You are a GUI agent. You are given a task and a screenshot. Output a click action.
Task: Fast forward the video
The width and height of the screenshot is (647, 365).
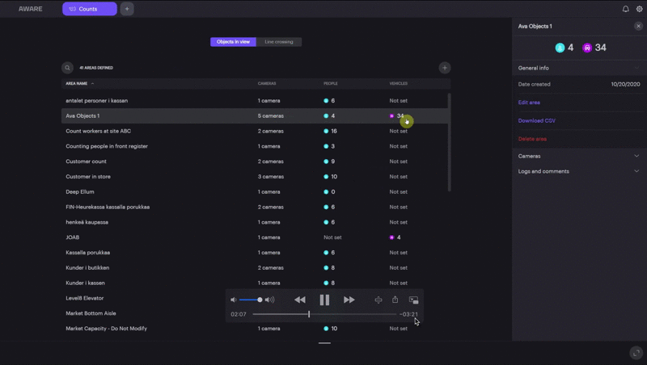349,300
